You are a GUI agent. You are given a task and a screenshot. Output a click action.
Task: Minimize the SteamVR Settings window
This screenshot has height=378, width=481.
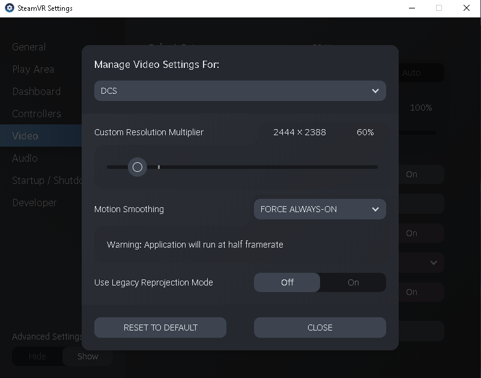coord(412,8)
